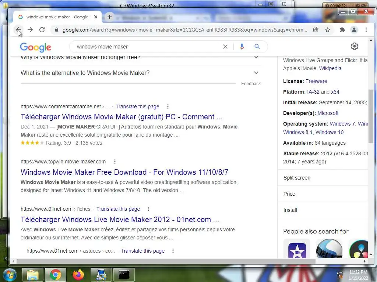Click the Windows 8.1 link

[x=297, y=132]
